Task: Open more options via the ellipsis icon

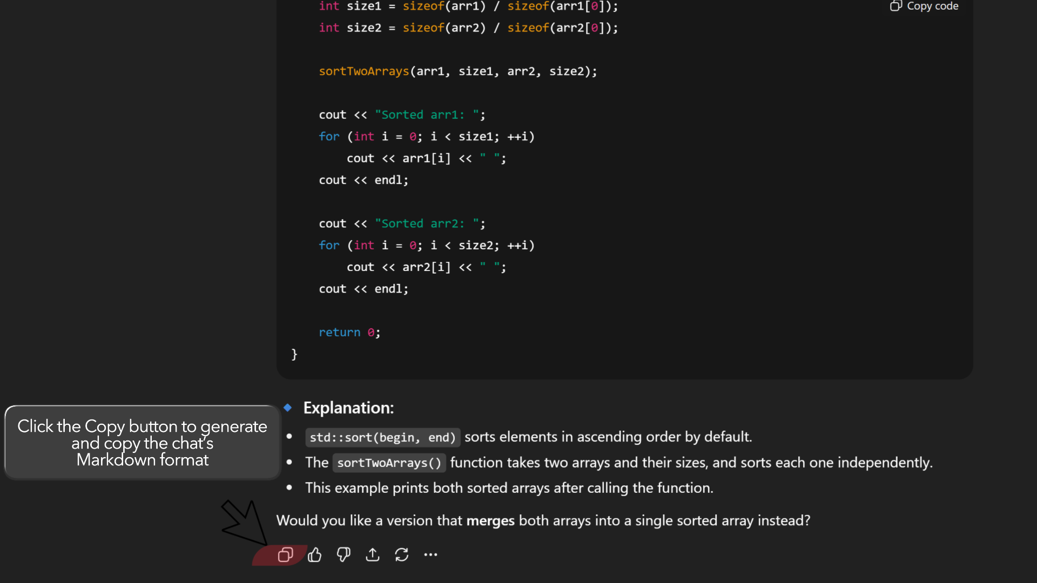Action: 430,554
